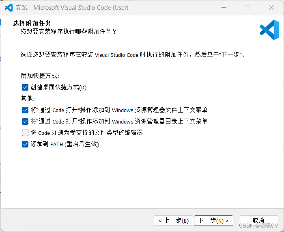Screen dimensions: 284x232
Task: Click the instruction line mentioning Visual Studio Code
Action: point(133,54)
